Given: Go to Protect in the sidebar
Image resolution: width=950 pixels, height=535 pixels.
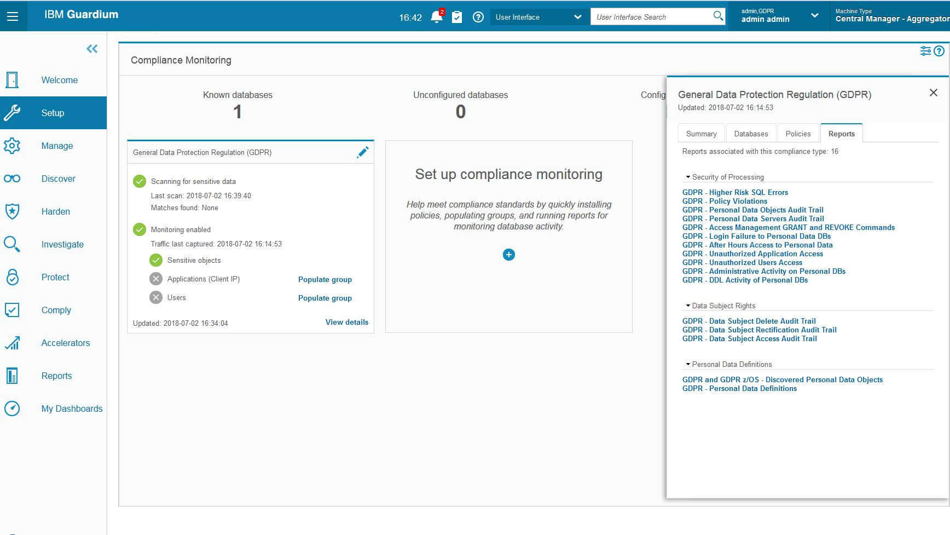Looking at the screenshot, I should tap(55, 277).
